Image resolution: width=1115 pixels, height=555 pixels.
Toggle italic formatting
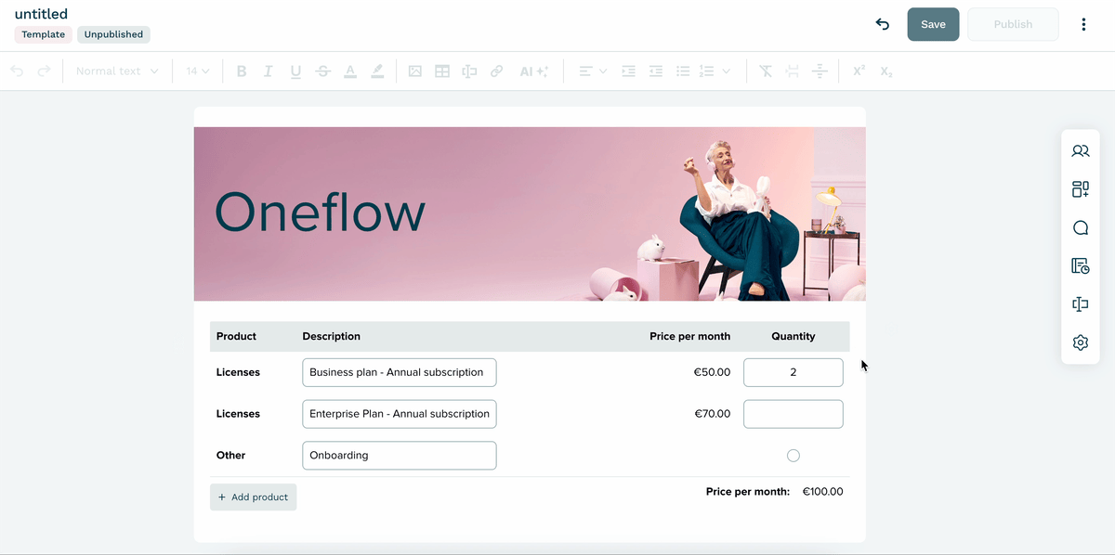point(269,71)
